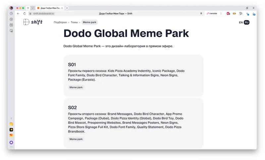Click the lock site-info icon
Screen dimensions: 265x160
tap(30, 14)
